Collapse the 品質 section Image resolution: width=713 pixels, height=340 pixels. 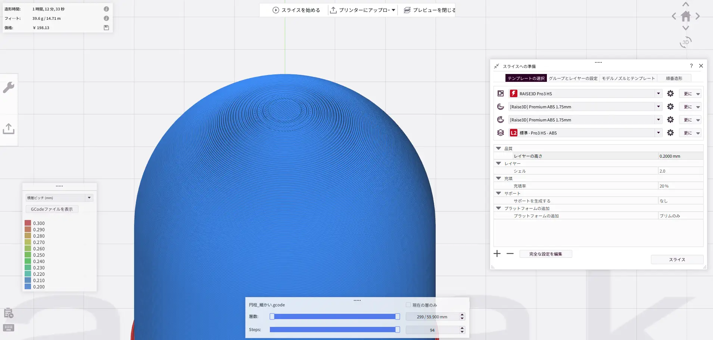(498, 148)
